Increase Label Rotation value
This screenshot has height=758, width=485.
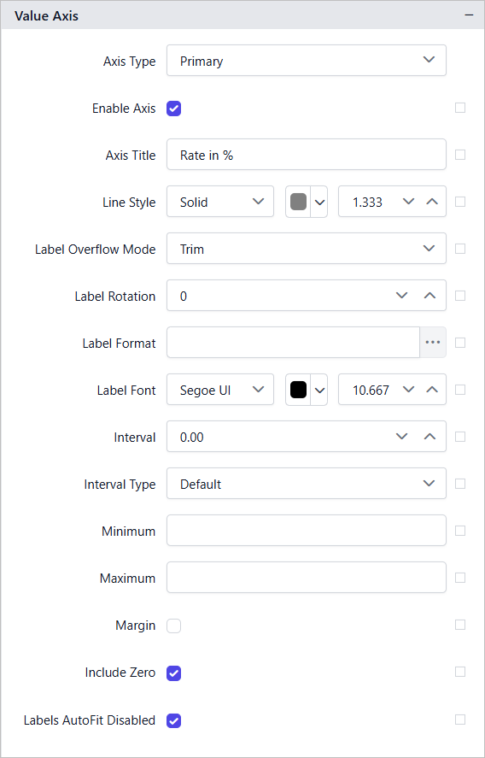tap(429, 296)
